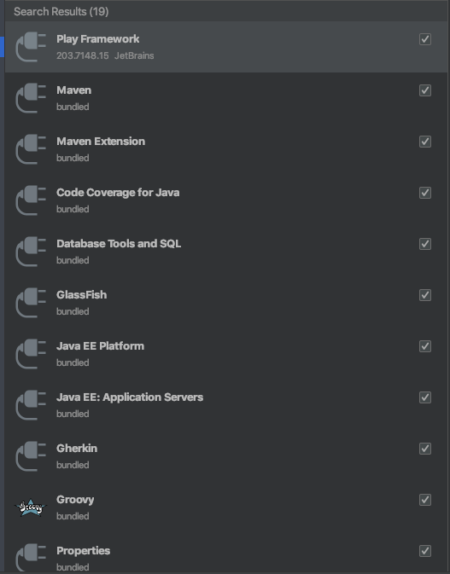
Task: Click the Maven plugin icon
Action: point(31,98)
